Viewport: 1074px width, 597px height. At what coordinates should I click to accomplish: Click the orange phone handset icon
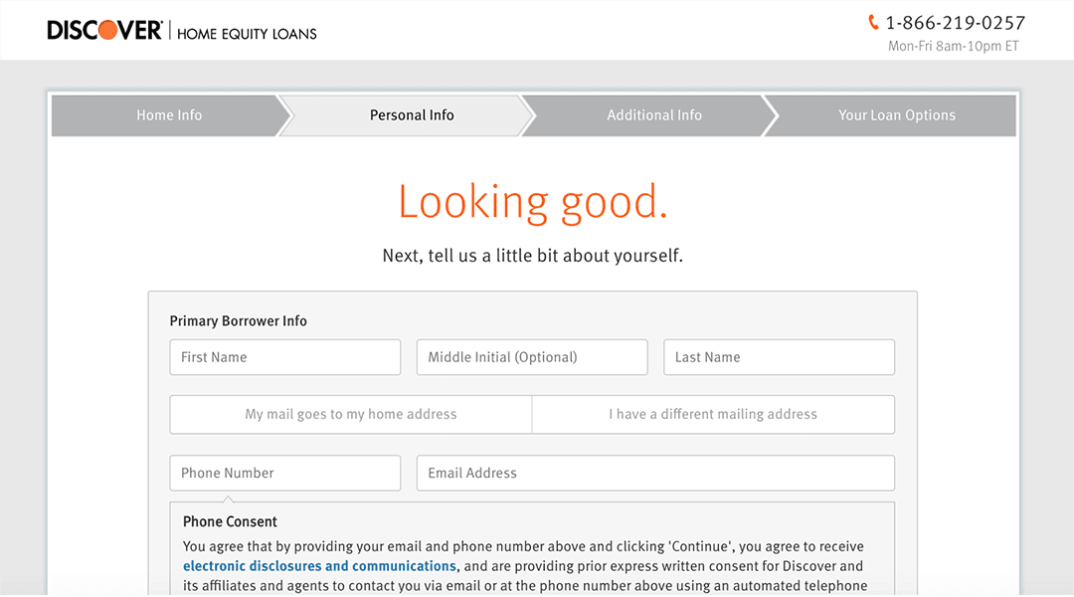coord(873,22)
